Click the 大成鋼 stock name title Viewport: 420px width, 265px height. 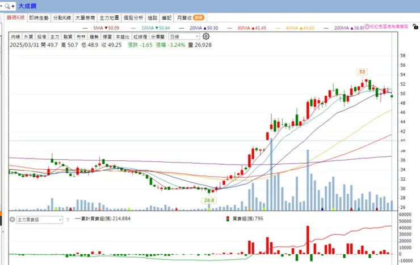[x=27, y=6]
